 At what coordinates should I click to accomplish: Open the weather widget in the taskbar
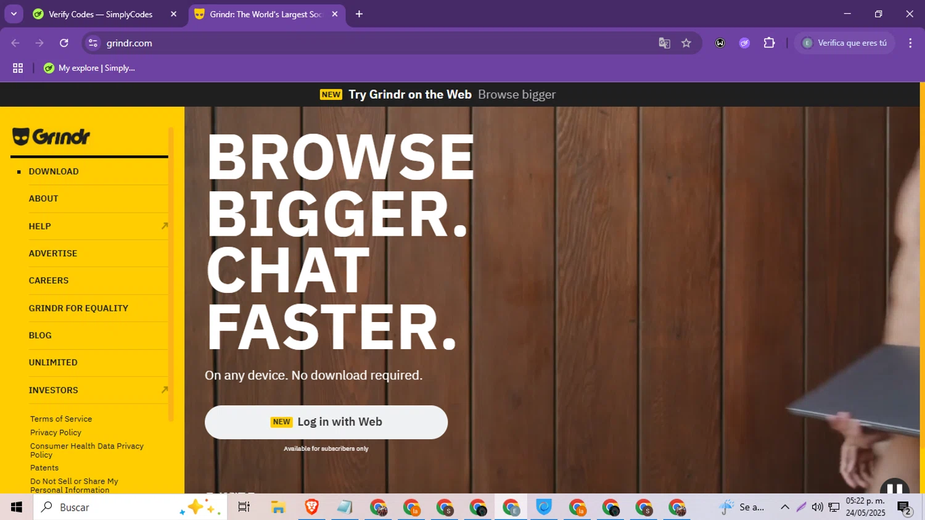coord(742,507)
